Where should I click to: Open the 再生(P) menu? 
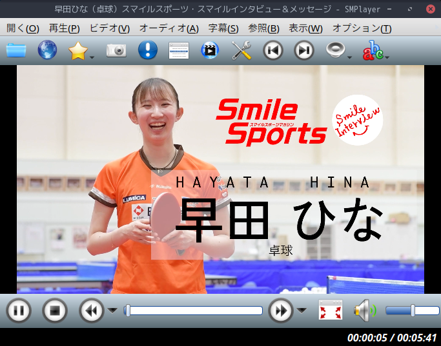65,28
